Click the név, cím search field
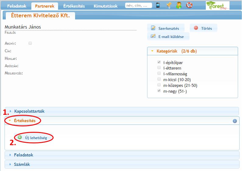Screen dimensions: 242x171 [x=139, y=5]
